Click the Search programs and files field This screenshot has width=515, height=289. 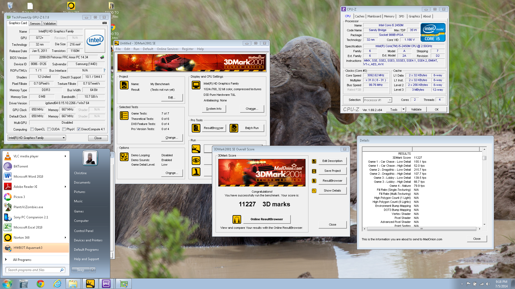click(35, 270)
